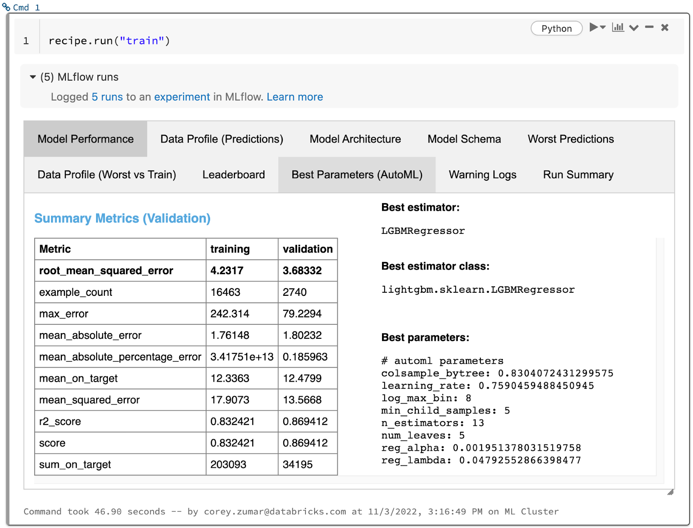Switch to the Leaderboard tab
Viewport: 693px width, 528px height.
[234, 175]
